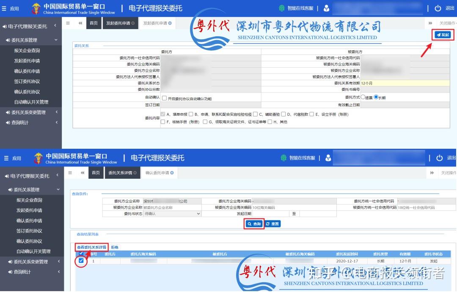Screen dimensions: 457x292
Task: Switch to the 首页 tab
Action: pyautogui.click(x=93, y=23)
